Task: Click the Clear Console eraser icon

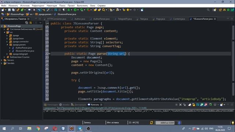Action: (189, 105)
